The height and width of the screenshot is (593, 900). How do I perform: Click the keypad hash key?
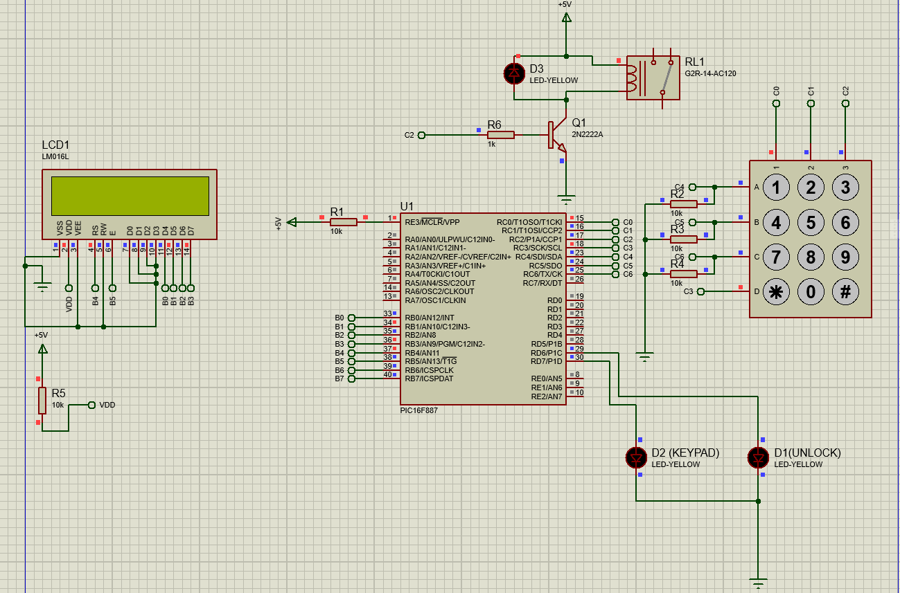pos(845,291)
